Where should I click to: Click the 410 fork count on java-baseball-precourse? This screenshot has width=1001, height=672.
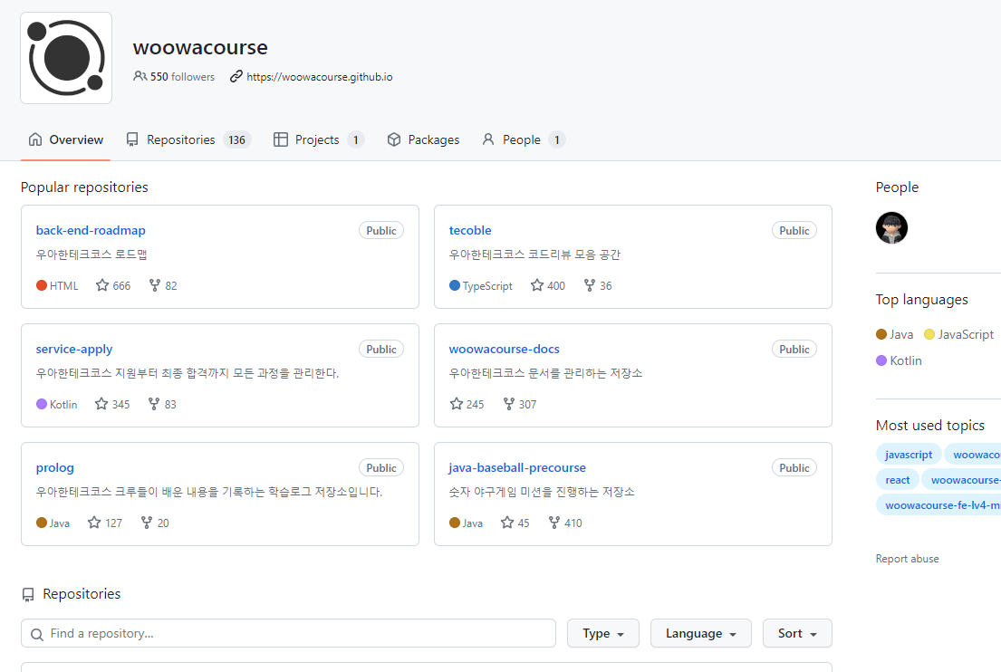tap(573, 523)
